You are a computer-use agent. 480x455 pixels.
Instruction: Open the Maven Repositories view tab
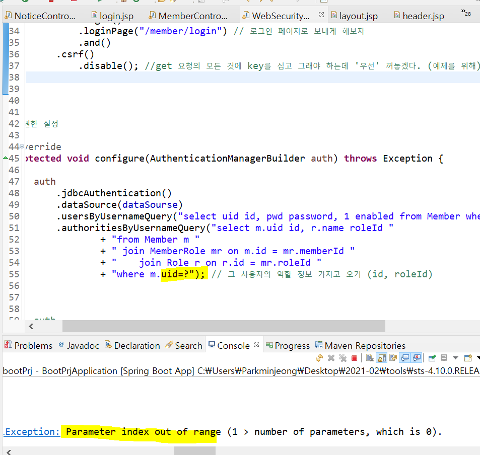[365, 345]
